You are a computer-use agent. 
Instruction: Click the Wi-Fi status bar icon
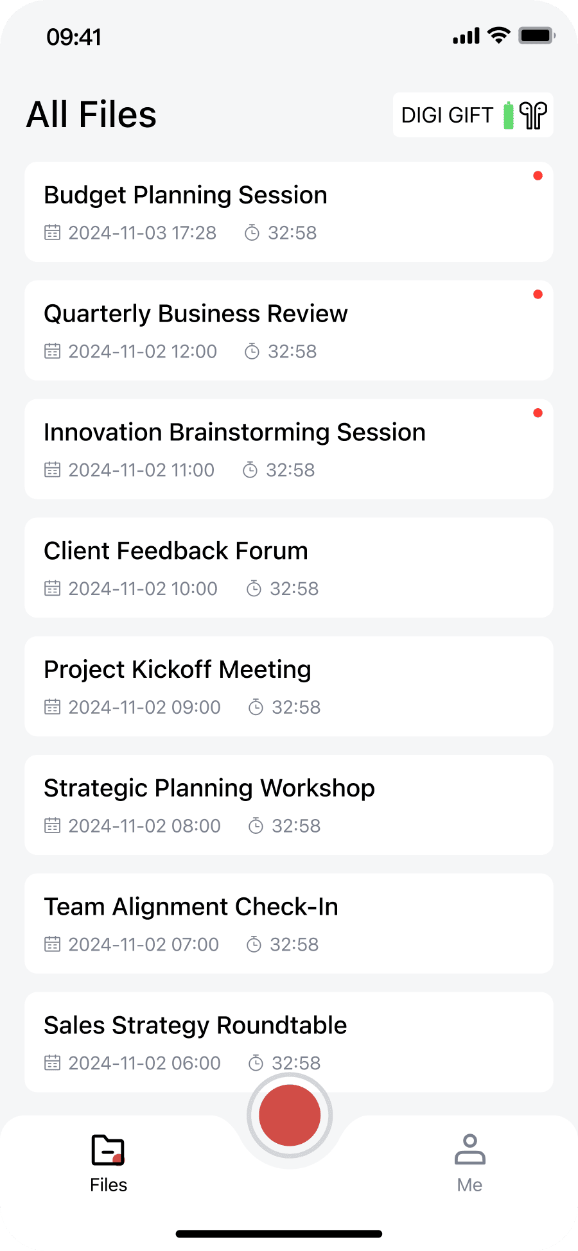498,35
